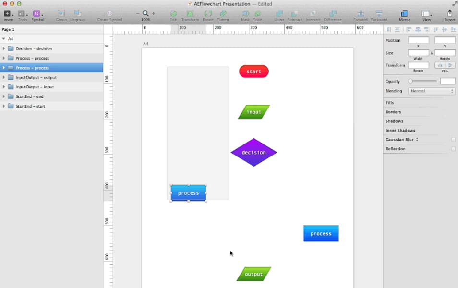Open the Insert tool menu
Viewport: 458px width, 288px height.
8,14
